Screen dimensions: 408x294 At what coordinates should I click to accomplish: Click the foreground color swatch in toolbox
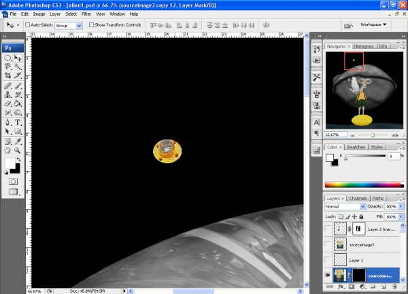point(10,163)
